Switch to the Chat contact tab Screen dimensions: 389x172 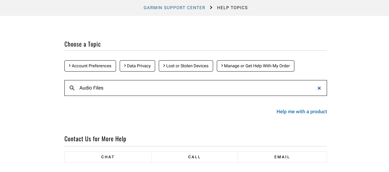pos(108,157)
